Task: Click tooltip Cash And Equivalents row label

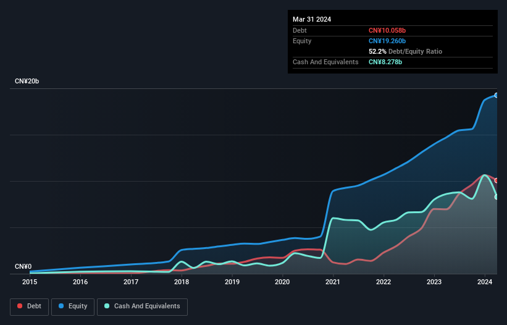Action: click(325, 62)
